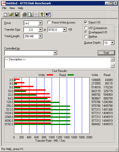This screenshot has height=152, width=119.
Task: Expand the Queue Depth dropdown
Action: pos(112,43)
